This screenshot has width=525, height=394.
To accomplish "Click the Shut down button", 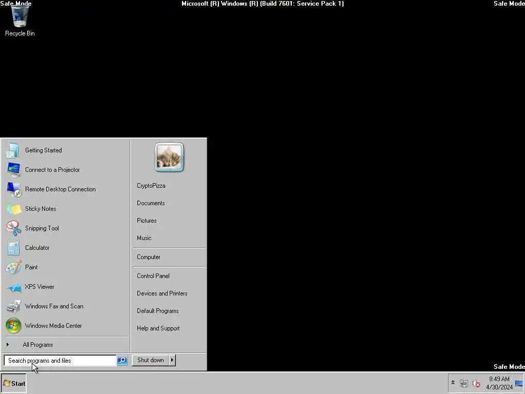I will 150,360.
